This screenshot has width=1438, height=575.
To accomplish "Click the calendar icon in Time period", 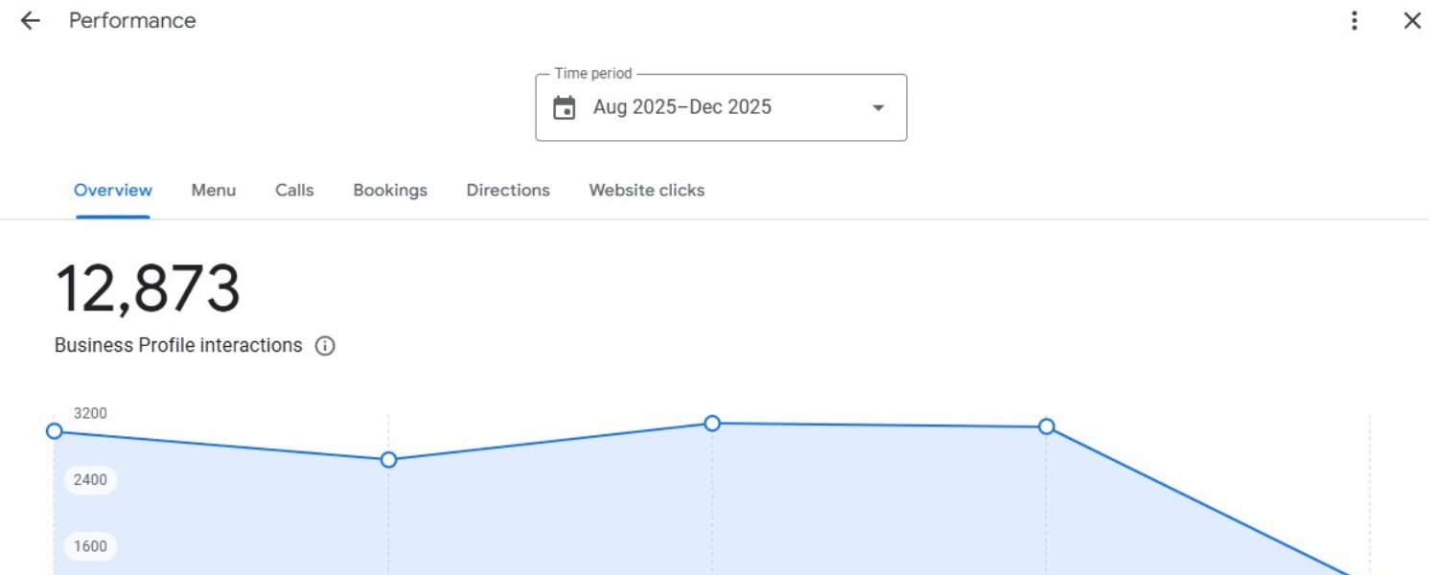I will 565,107.
